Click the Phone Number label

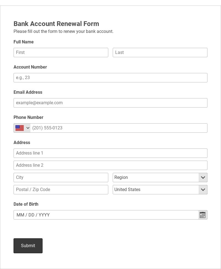coord(28,117)
